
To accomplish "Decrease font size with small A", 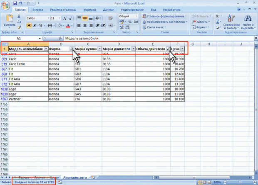I will click(x=70, y=18).
